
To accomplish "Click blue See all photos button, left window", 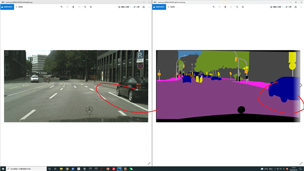I will pyautogui.click(x=7, y=7).
